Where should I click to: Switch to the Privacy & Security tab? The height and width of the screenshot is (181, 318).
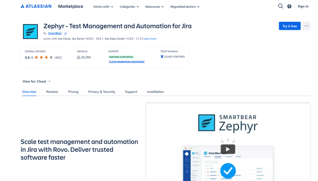pyautogui.click(x=102, y=92)
